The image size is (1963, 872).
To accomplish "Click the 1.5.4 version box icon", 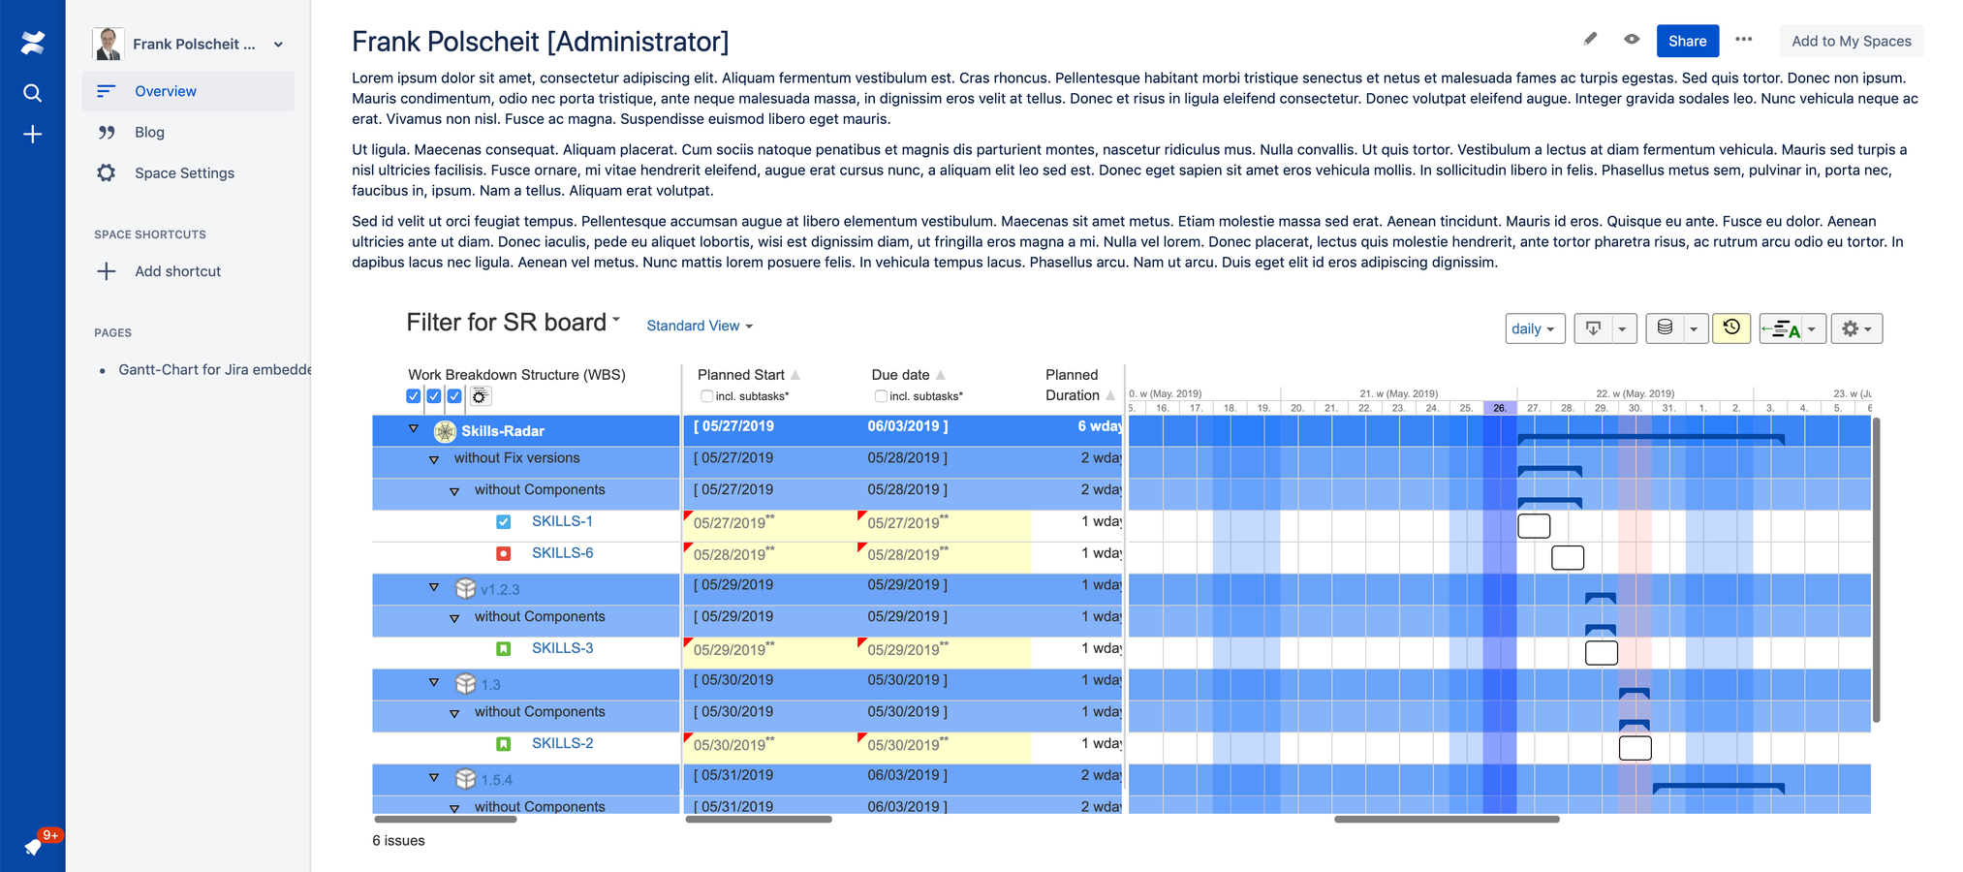I will tap(466, 779).
